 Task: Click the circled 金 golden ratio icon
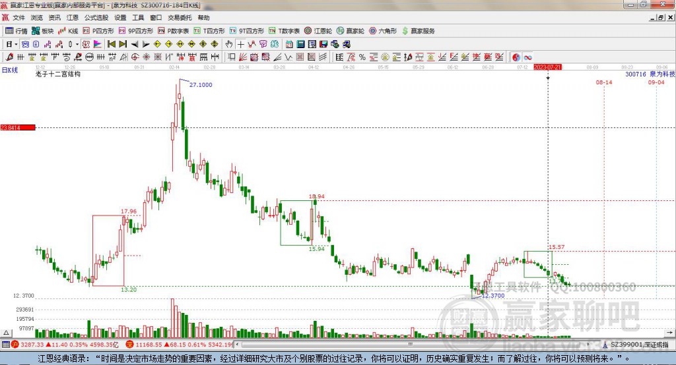point(385,57)
